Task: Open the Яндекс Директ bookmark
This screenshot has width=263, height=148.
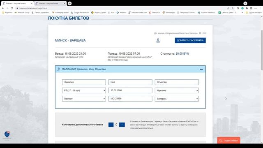Action: [x=99, y=13]
